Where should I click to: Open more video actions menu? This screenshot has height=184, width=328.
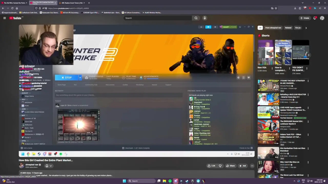252,166
